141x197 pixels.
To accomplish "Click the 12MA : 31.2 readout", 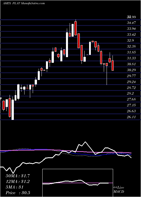I will [x=18, y=182].
